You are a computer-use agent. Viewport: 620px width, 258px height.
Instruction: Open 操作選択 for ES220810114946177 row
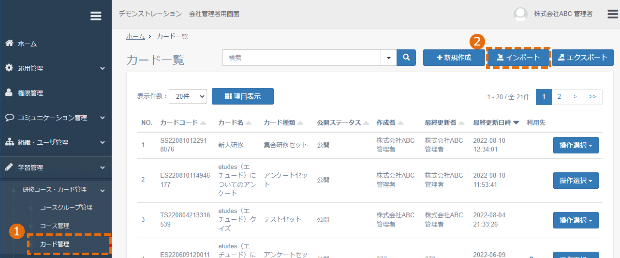pos(576,180)
